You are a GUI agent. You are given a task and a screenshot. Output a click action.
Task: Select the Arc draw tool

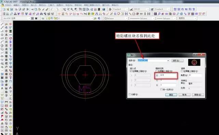coord(2,42)
